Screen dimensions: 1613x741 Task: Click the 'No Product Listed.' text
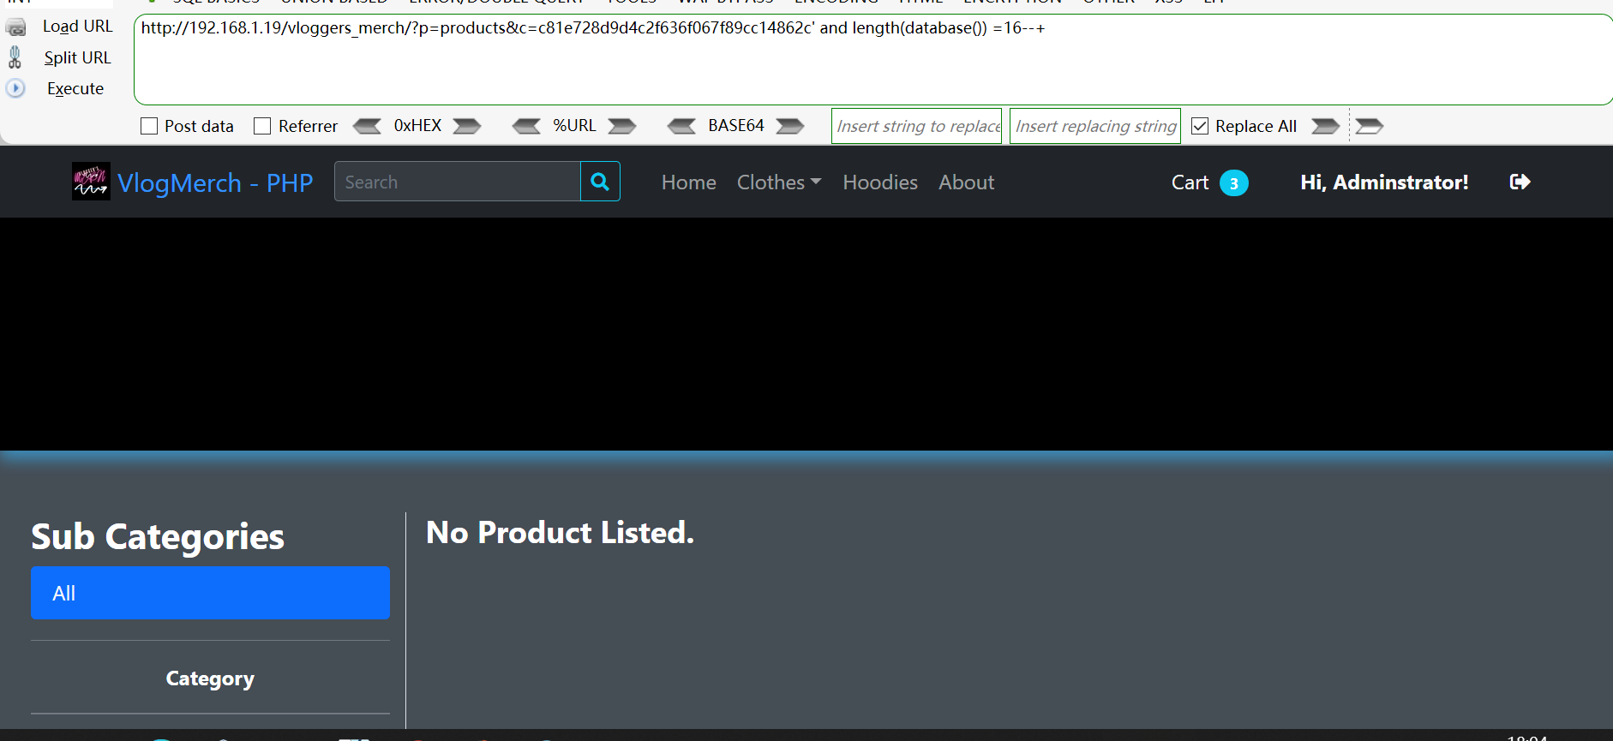point(560,533)
